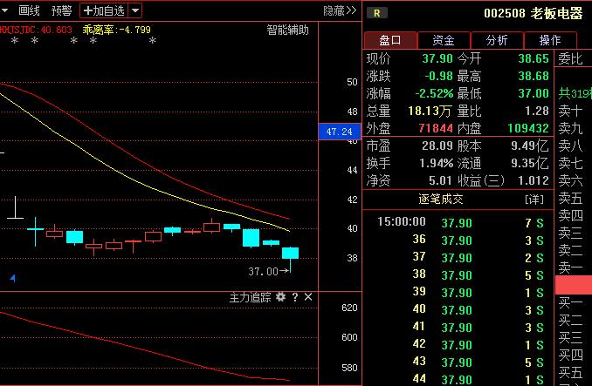The image size is (592, 386).
Task: Click the 涨幅 -2.52% value
Action: pyautogui.click(x=434, y=93)
